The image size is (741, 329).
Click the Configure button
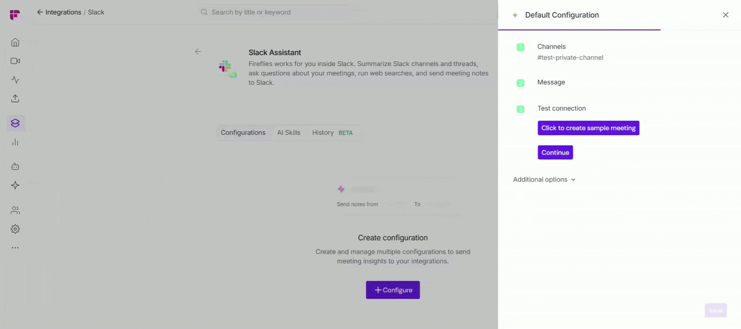pyautogui.click(x=392, y=290)
